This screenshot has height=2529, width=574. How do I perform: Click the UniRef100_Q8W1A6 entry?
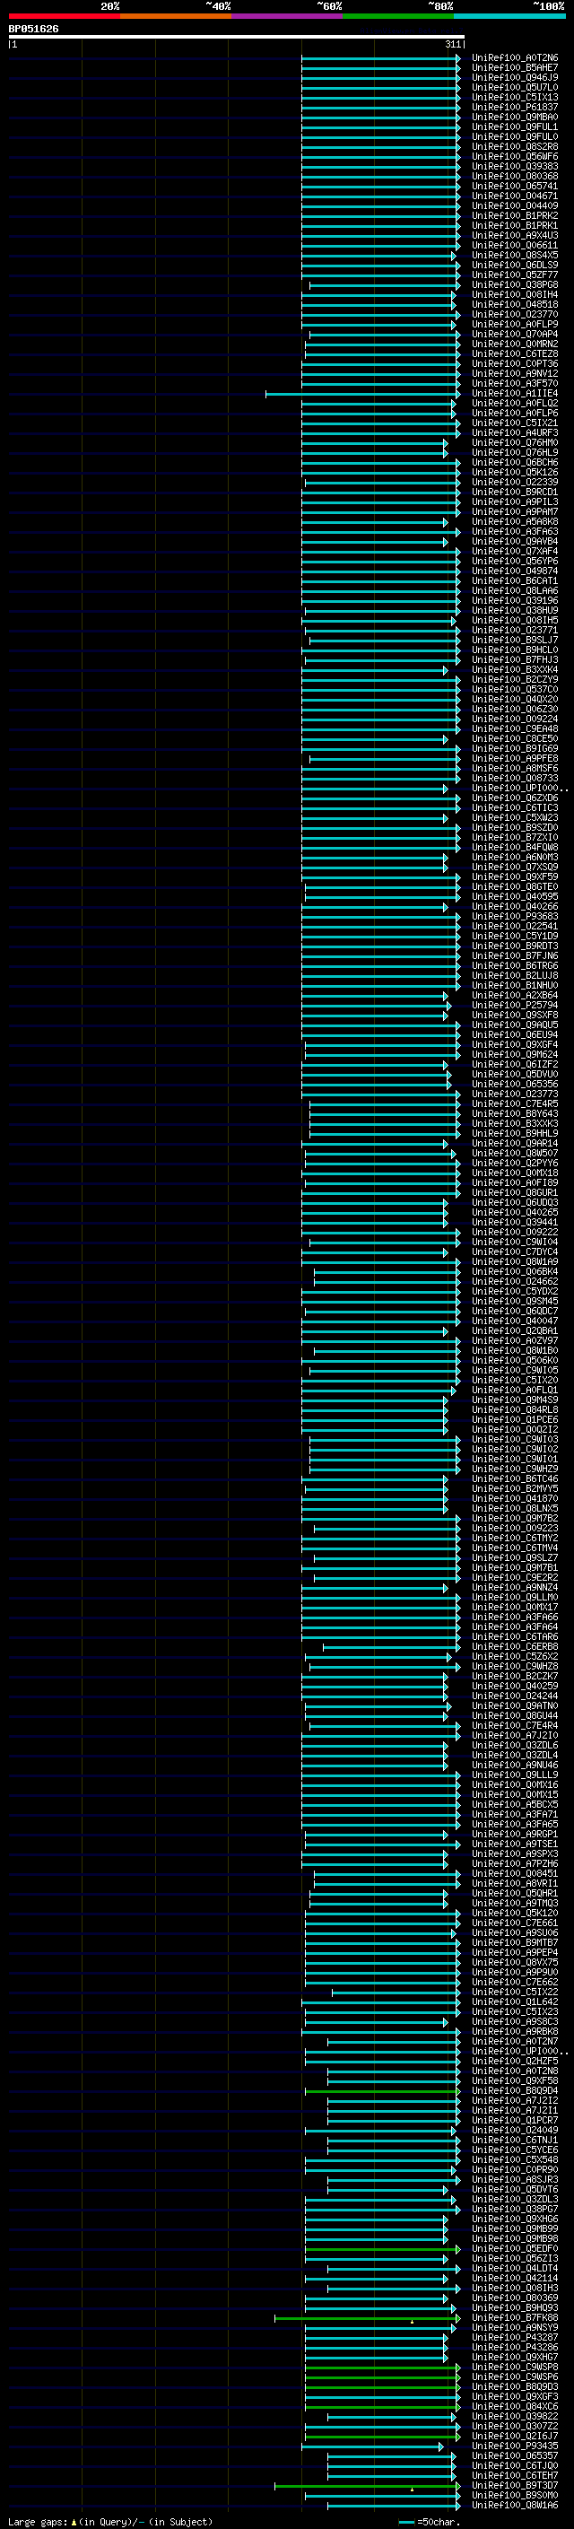point(514,2506)
